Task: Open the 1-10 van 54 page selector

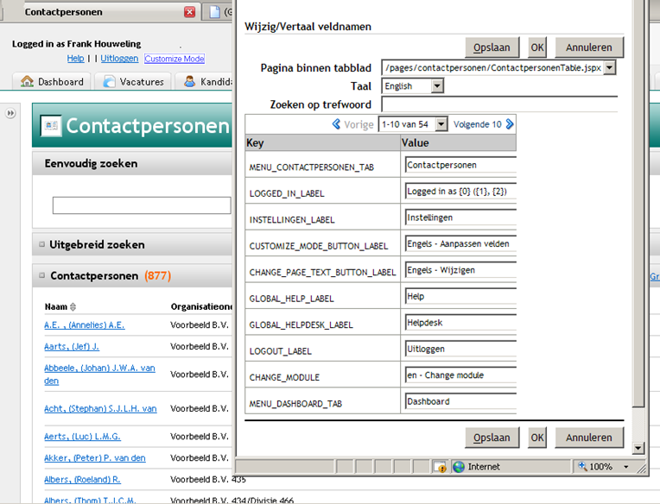Action: 442,124
